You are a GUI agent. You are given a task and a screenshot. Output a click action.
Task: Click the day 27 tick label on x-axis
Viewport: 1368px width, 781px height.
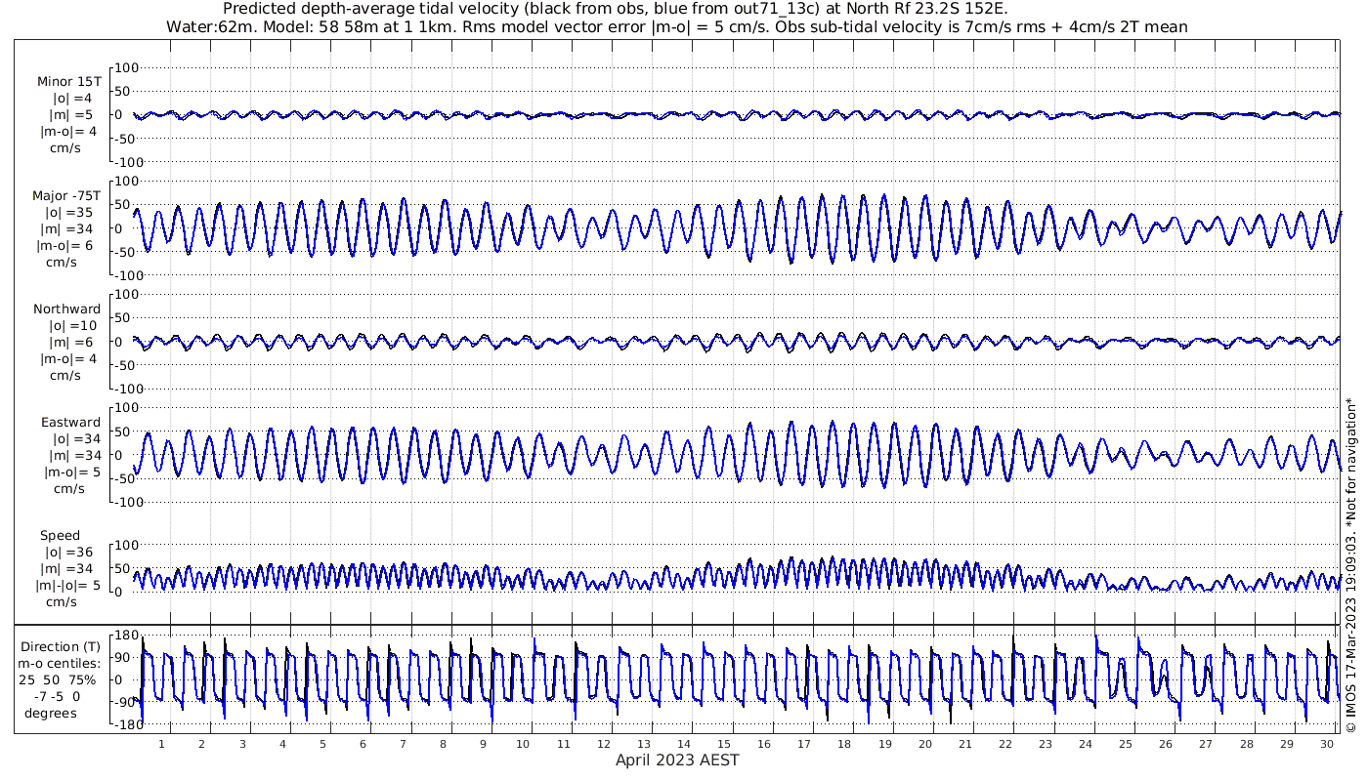click(1206, 744)
